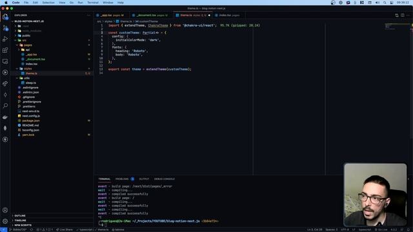Collapse the BLOG-NOTION-NEXT.JS project root
Viewport: 413px width, 232px height.
[52, 21]
